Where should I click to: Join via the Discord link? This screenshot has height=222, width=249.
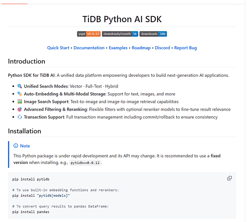click(x=162, y=48)
